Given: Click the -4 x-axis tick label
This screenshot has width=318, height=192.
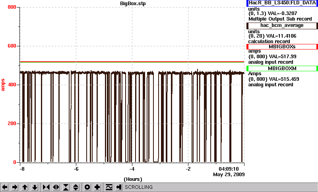Looking at the screenshot, I should 132,169.
